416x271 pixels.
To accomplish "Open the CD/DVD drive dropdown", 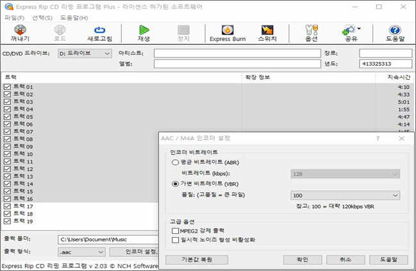I will pos(85,53).
